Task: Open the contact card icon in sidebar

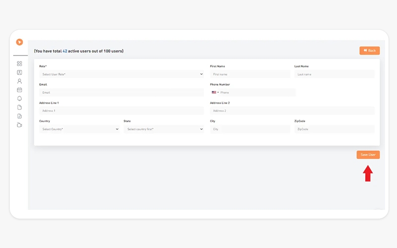Action: click(x=19, y=72)
